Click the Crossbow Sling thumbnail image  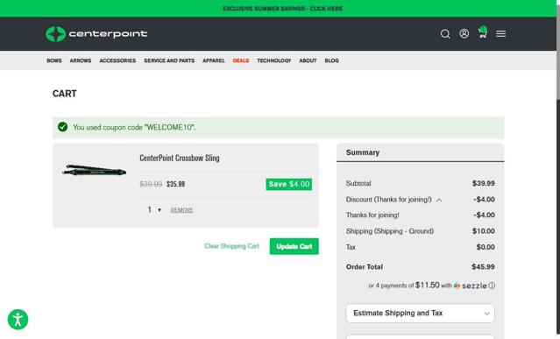pos(95,170)
